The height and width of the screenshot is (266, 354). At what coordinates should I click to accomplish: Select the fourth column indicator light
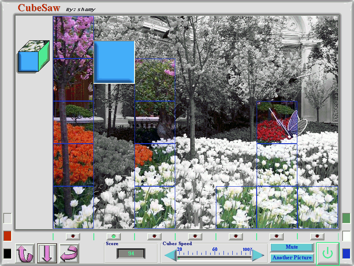[x=195, y=236]
